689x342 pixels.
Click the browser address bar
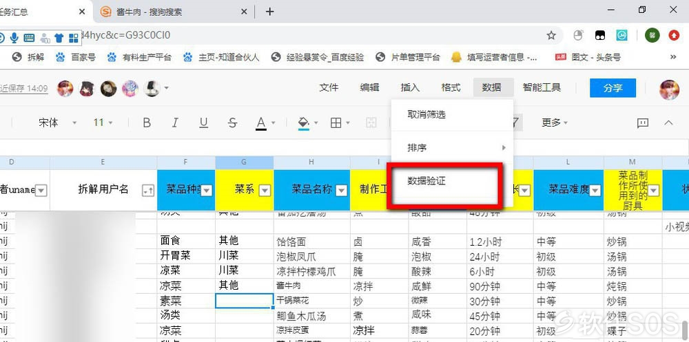281,36
